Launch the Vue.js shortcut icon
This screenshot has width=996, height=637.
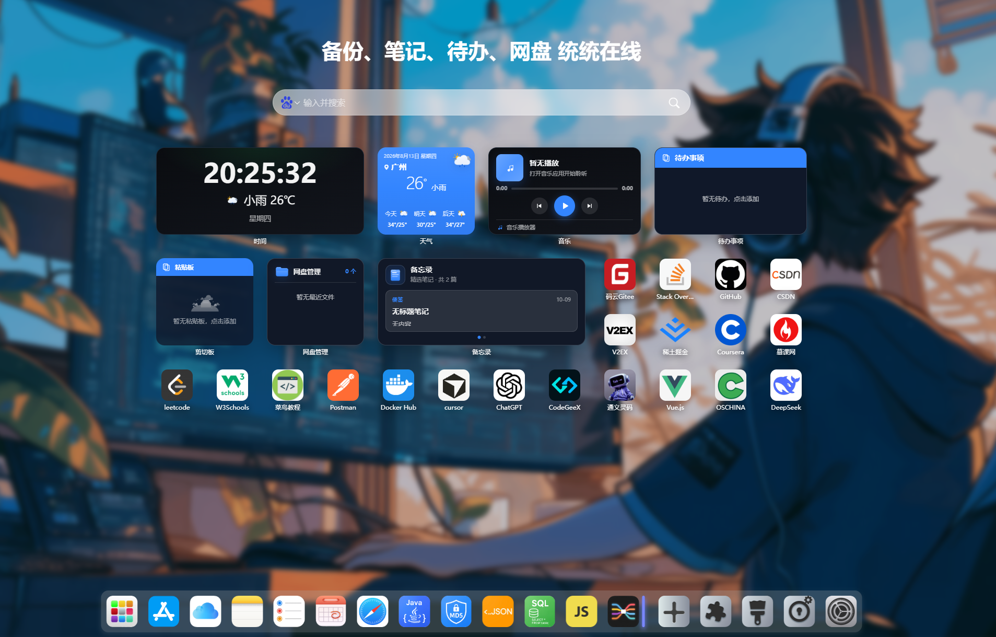click(675, 385)
